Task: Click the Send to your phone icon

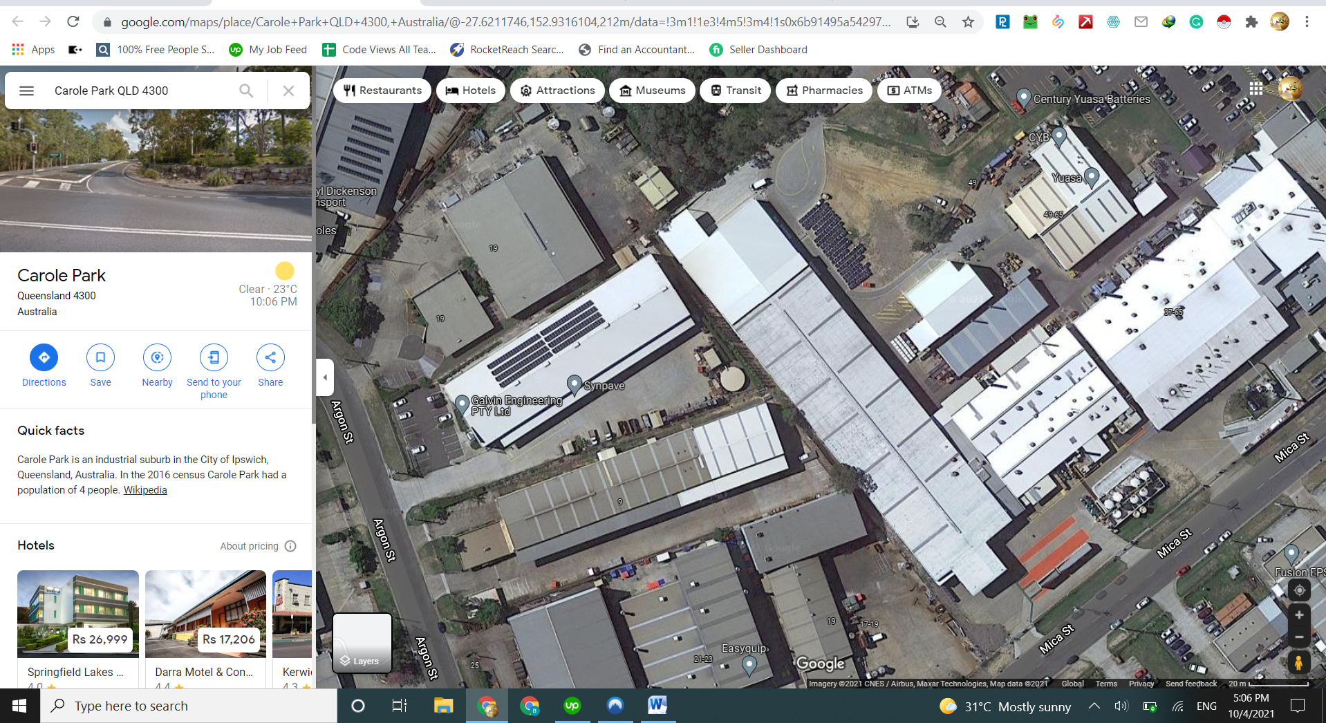Action: pyautogui.click(x=214, y=357)
